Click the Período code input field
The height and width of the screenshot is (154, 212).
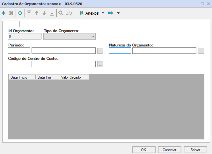coord(19,51)
